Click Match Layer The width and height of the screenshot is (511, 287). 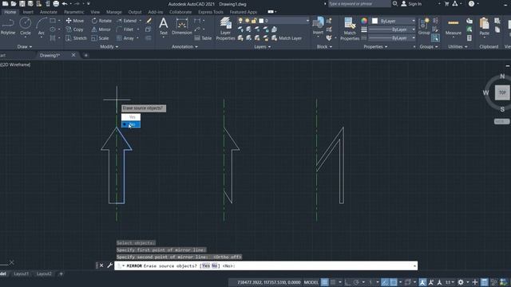(x=287, y=38)
